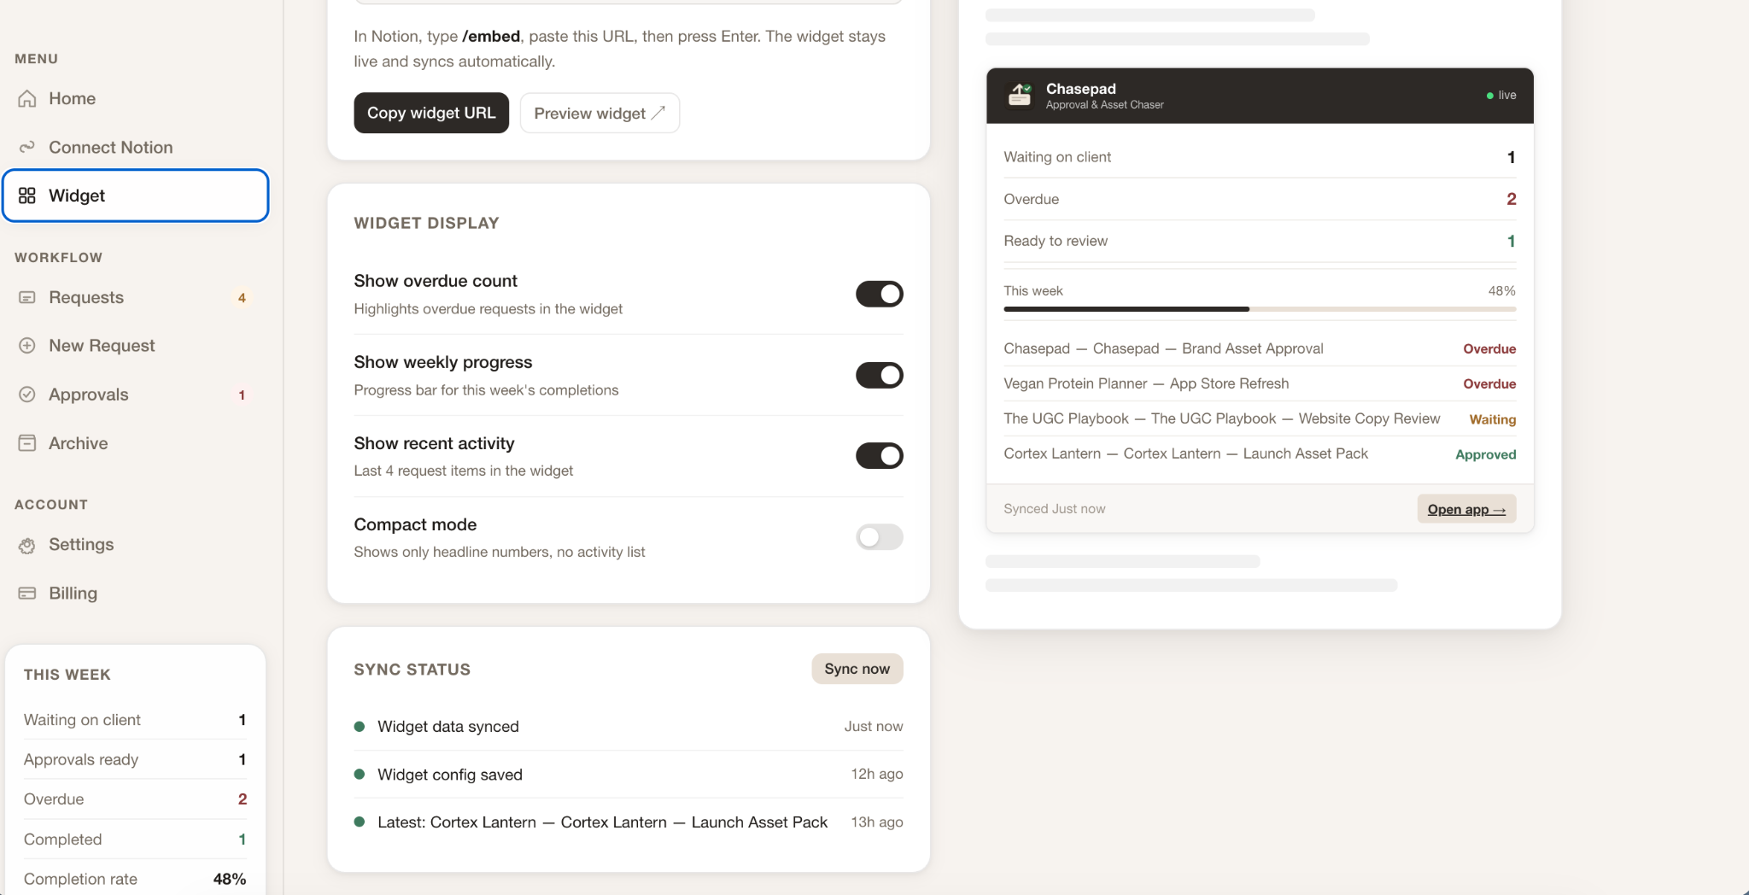The width and height of the screenshot is (1749, 895).
Task: Click the Latest: Cortex Lantern sync entry
Action: (629, 822)
